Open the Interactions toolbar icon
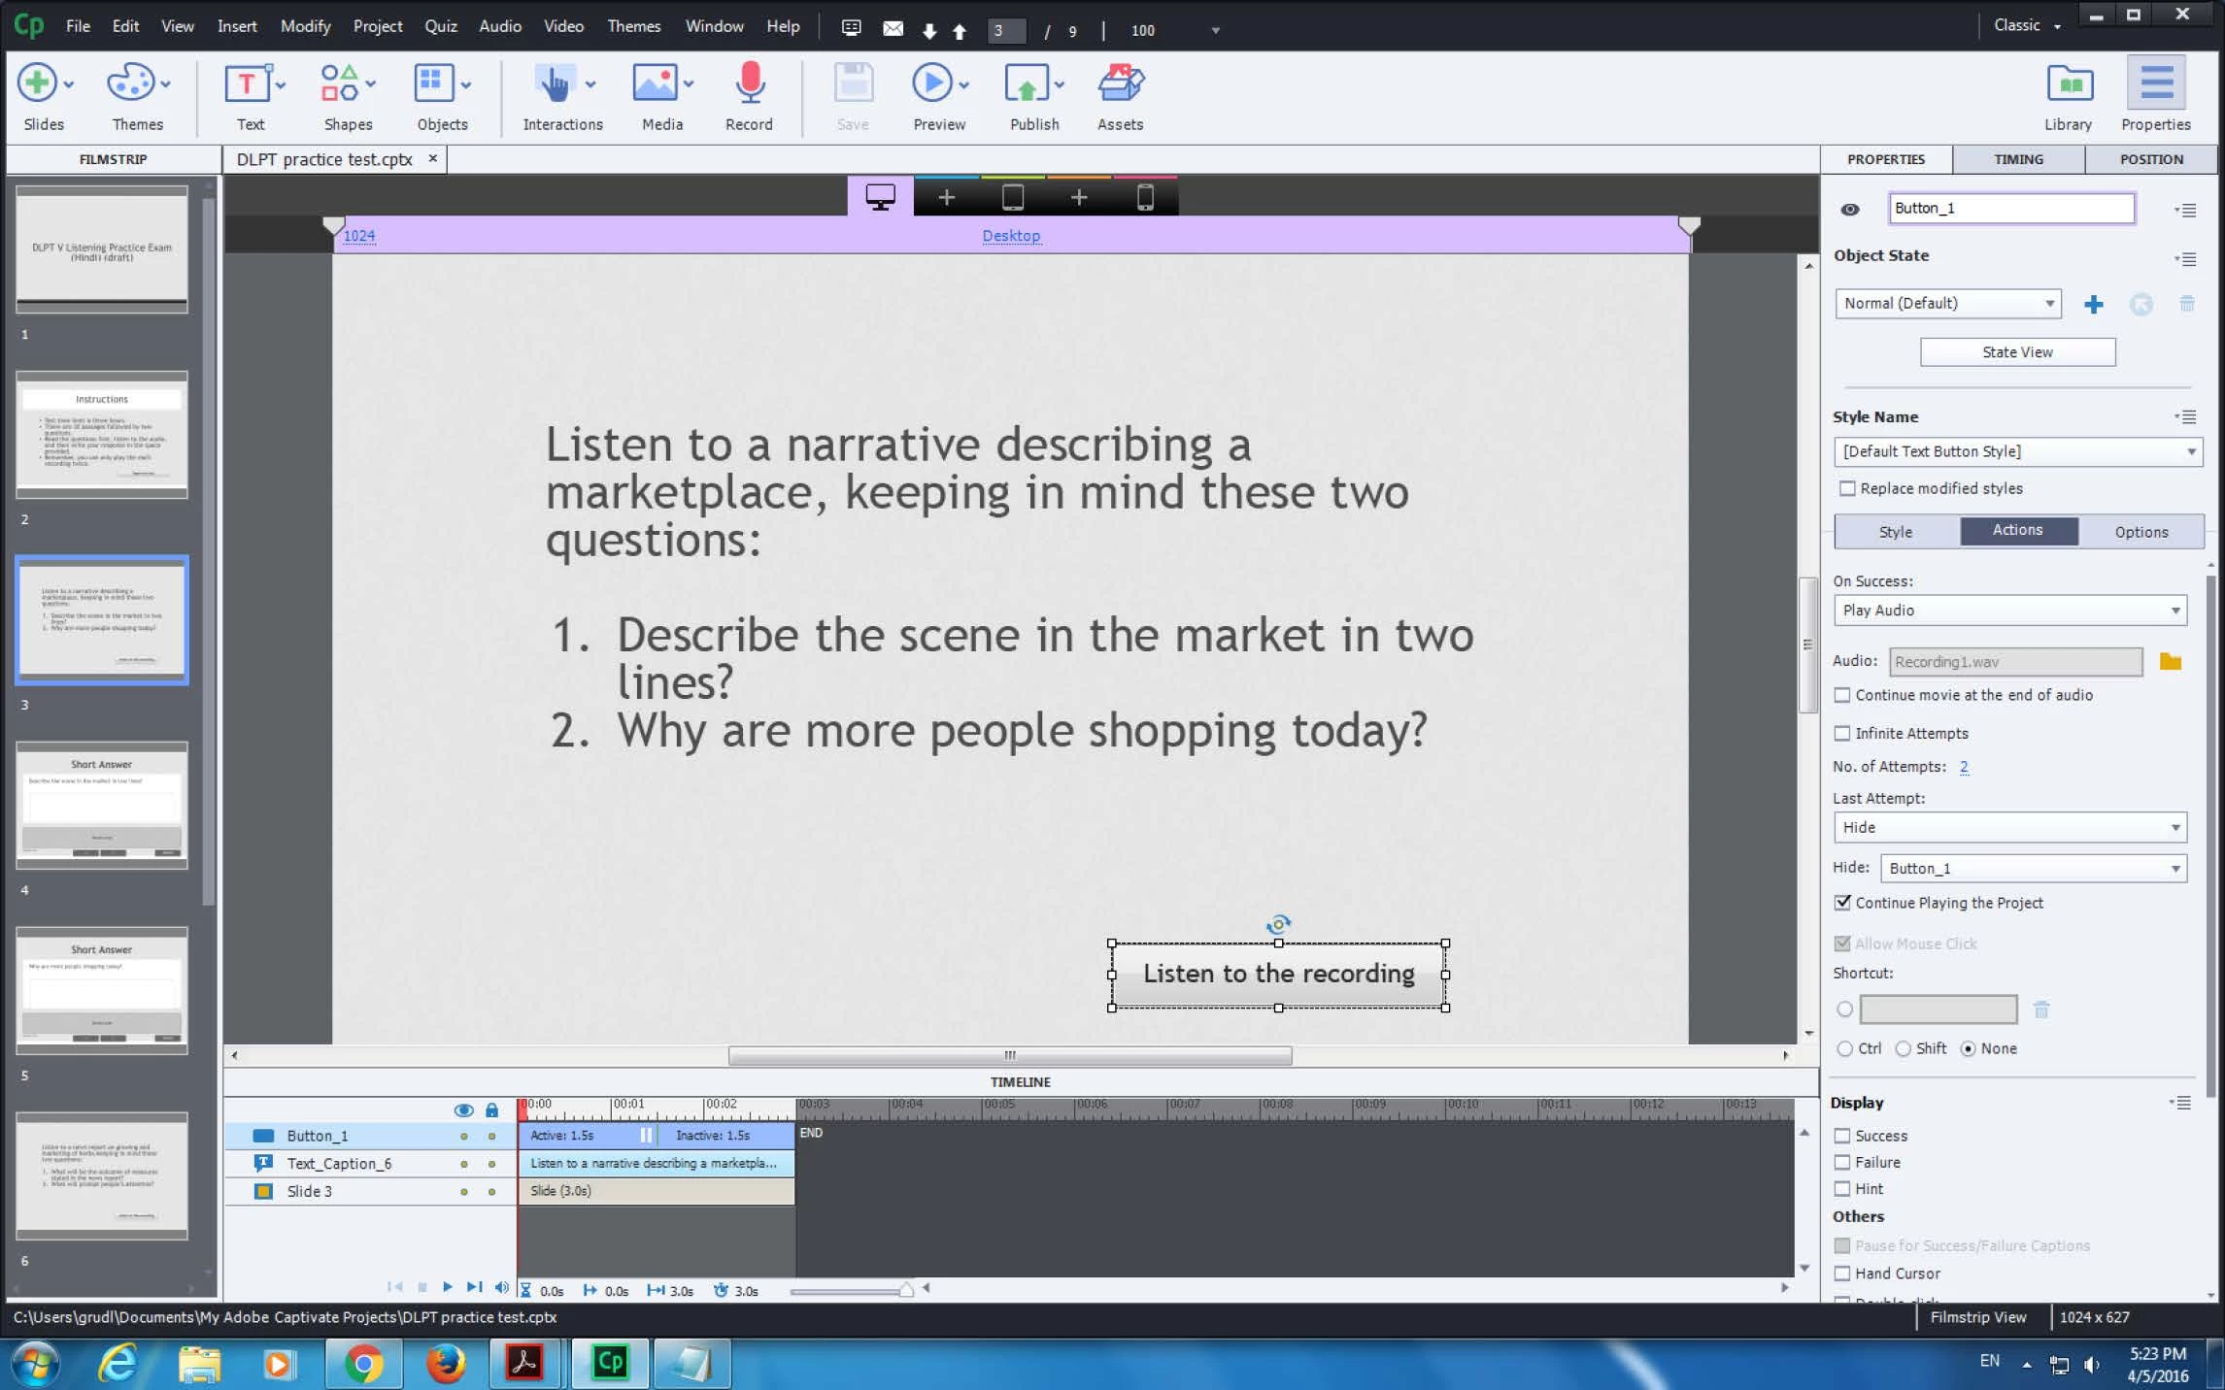 click(x=555, y=85)
